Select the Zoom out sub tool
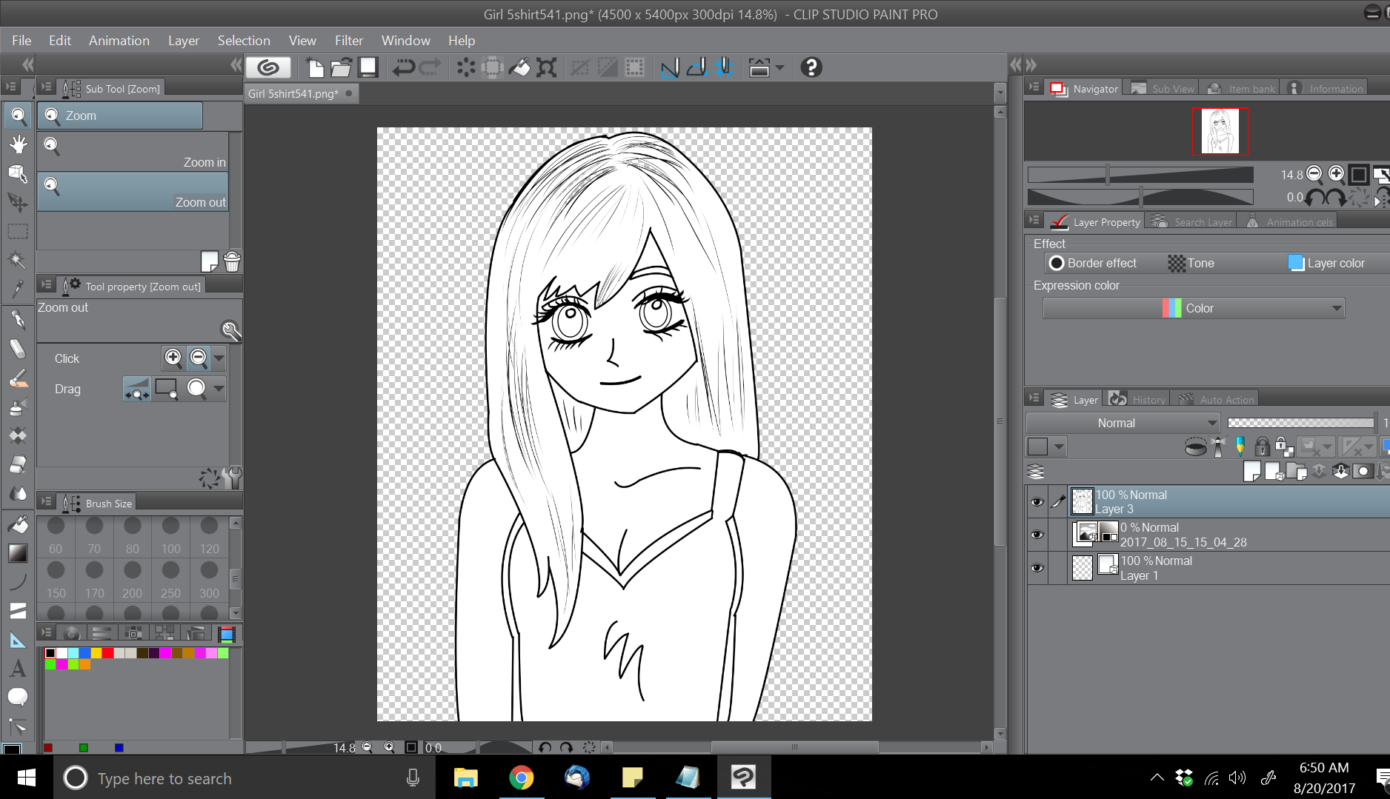Image resolution: width=1390 pixels, height=799 pixels. click(x=133, y=192)
